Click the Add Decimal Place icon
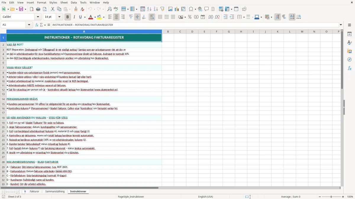The height and width of the screenshot is (199, 355). [x=211, y=17]
